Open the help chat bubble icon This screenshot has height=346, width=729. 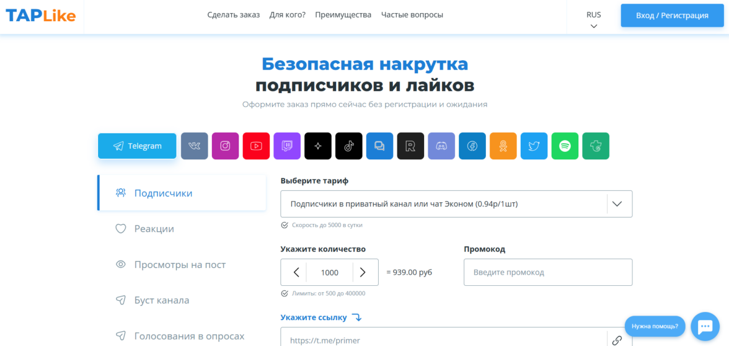point(705,326)
